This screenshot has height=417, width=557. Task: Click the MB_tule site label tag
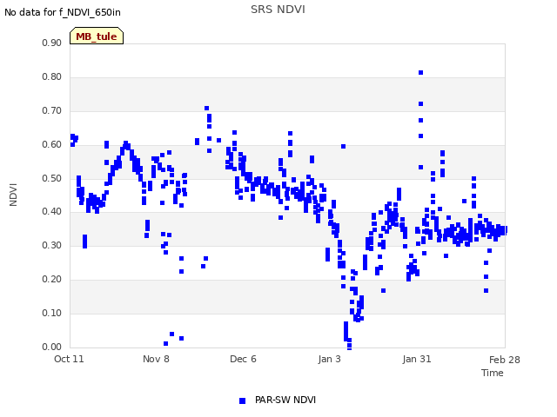pyautogui.click(x=97, y=36)
